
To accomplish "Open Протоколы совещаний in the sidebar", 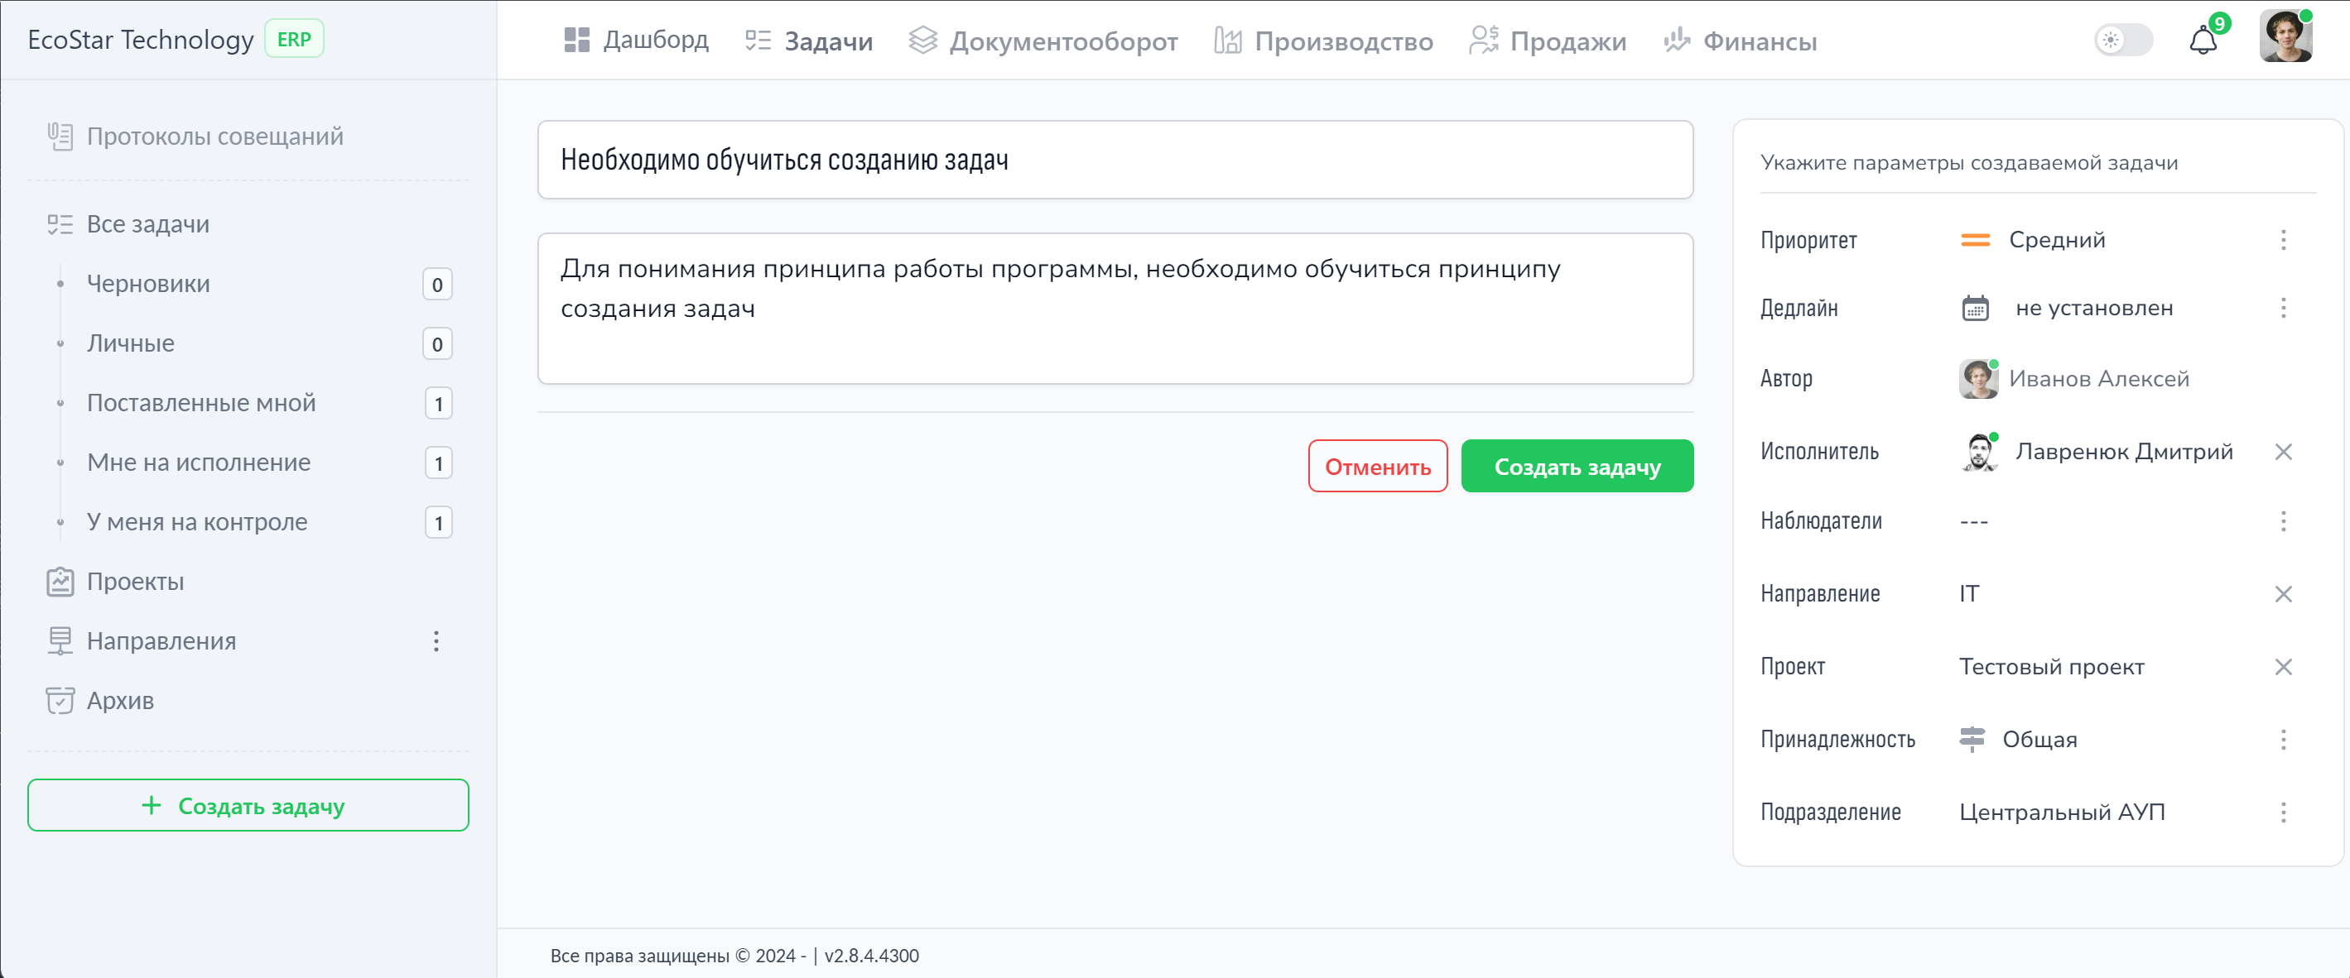I will pos(214,136).
